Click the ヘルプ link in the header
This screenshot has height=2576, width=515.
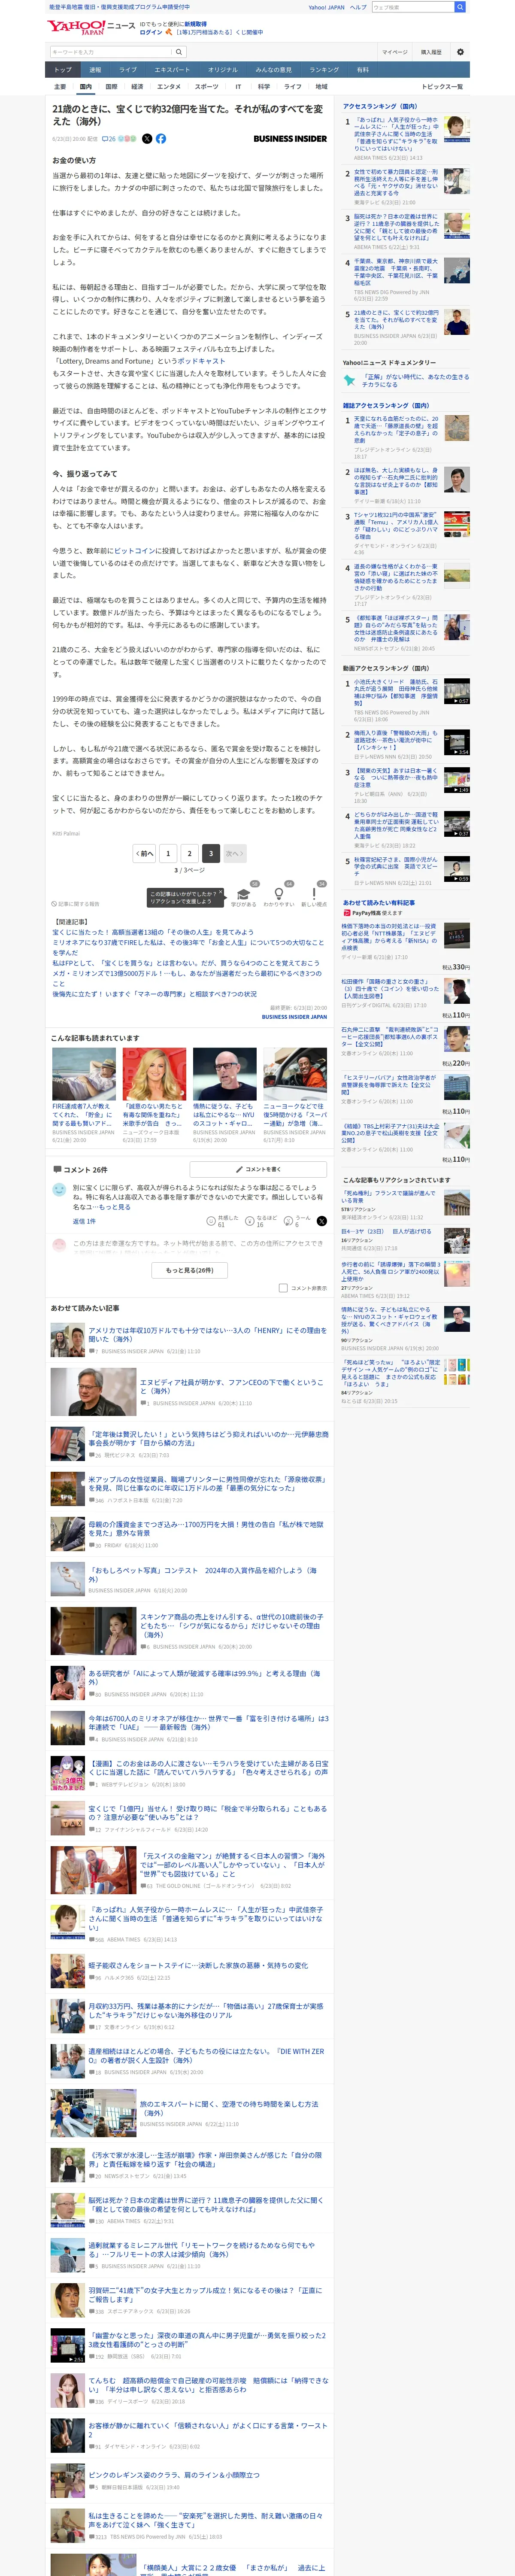358,7
